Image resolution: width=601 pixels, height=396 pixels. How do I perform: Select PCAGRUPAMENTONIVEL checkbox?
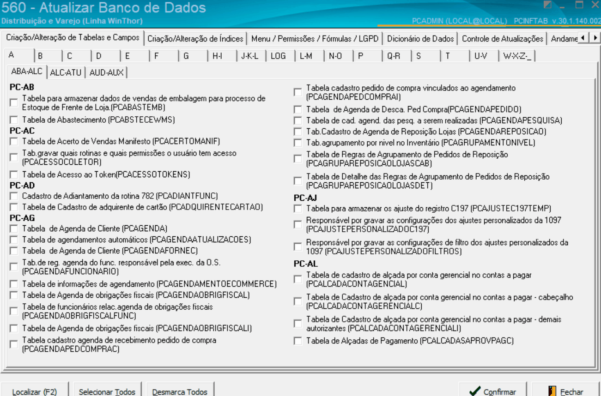(x=298, y=143)
